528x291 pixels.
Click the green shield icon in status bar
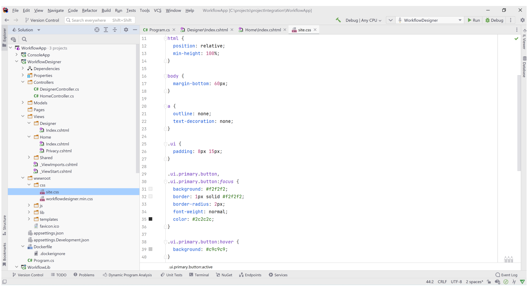click(x=522, y=282)
